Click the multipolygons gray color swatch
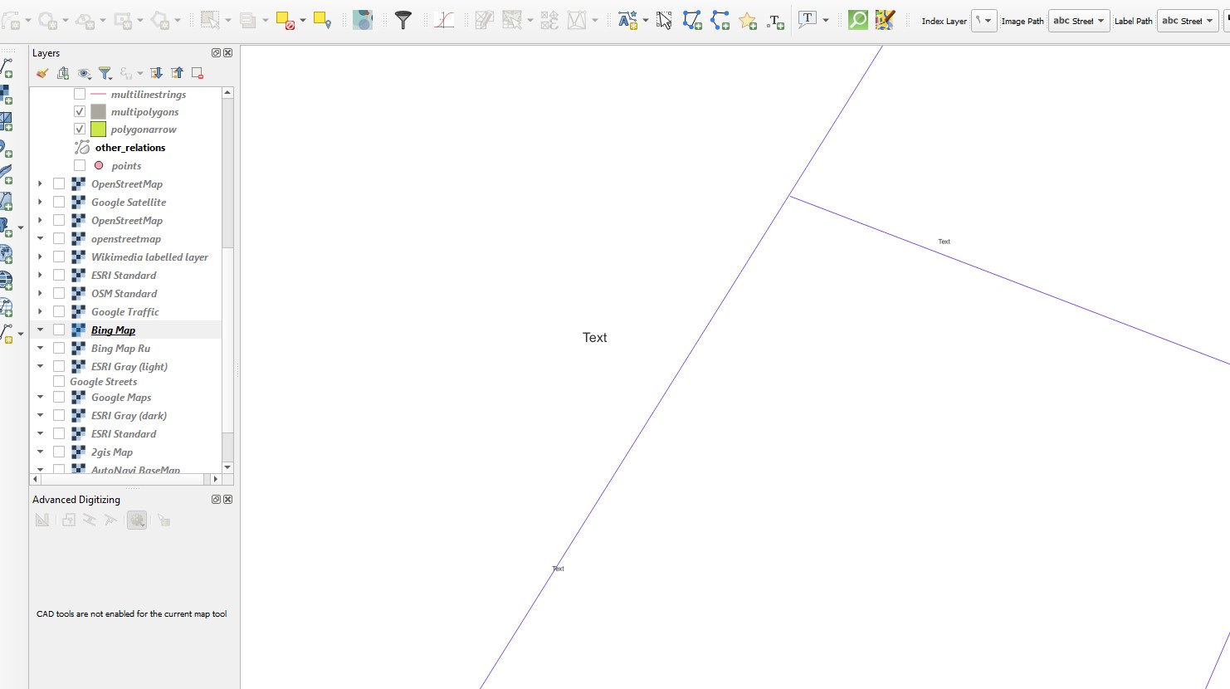 coord(98,111)
